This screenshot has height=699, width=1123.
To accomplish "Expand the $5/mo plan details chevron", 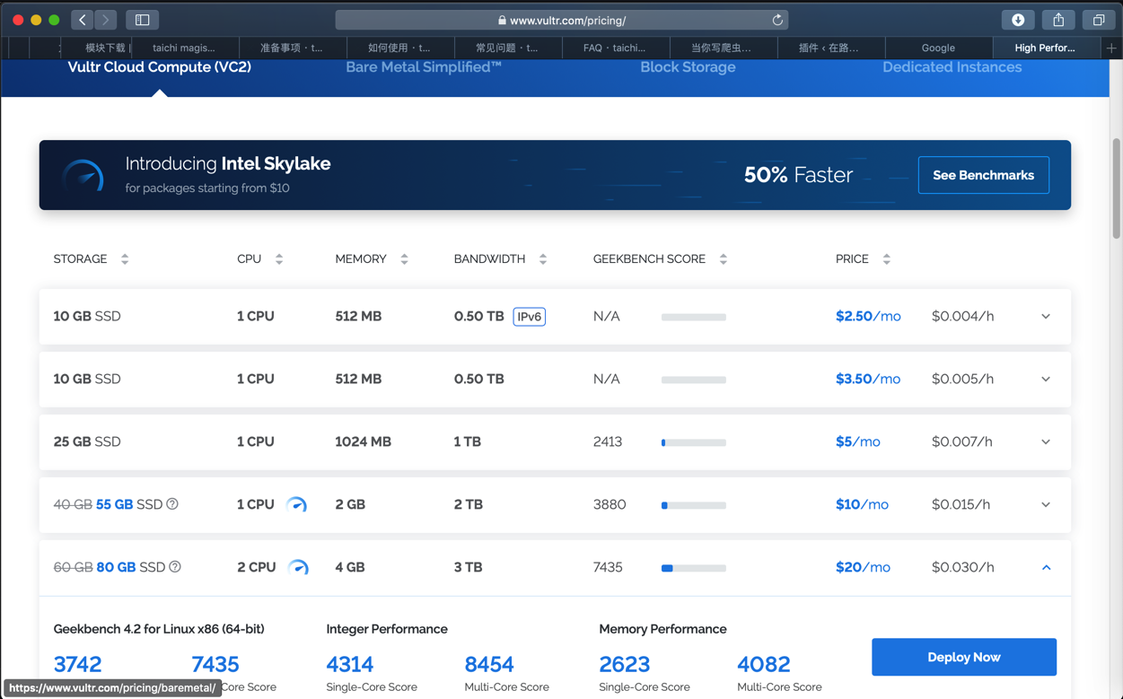I will 1046,442.
